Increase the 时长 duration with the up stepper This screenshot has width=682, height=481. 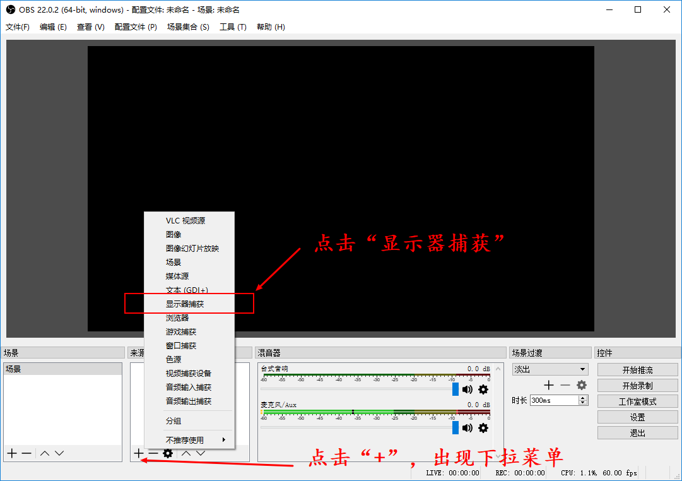tap(583, 398)
